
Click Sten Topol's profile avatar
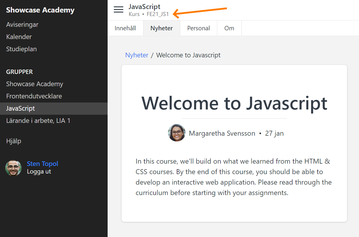pos(13,168)
